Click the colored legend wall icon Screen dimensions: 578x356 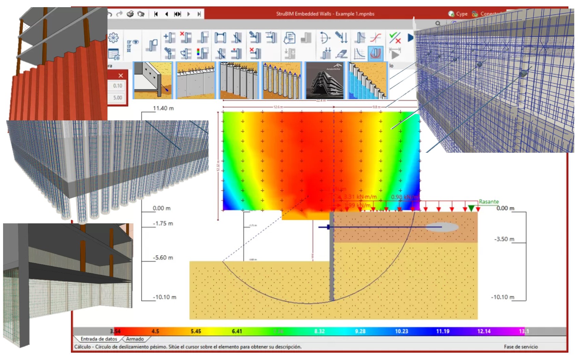click(202, 54)
